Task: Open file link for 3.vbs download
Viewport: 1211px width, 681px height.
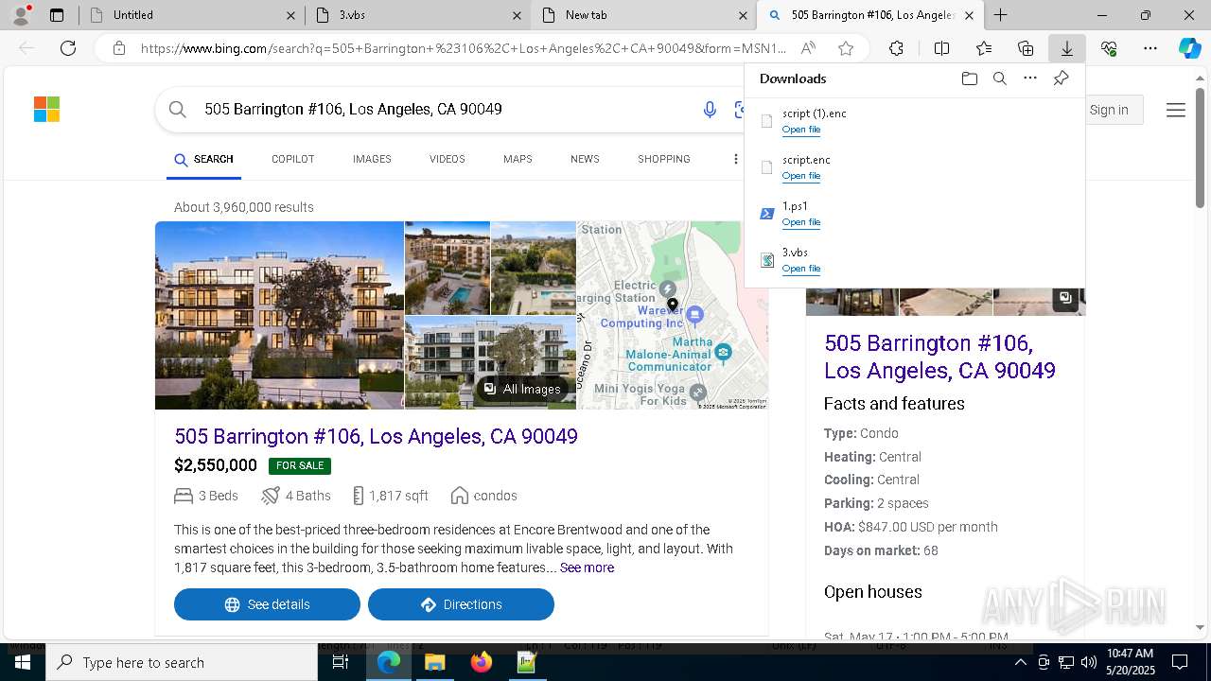Action: [800, 269]
